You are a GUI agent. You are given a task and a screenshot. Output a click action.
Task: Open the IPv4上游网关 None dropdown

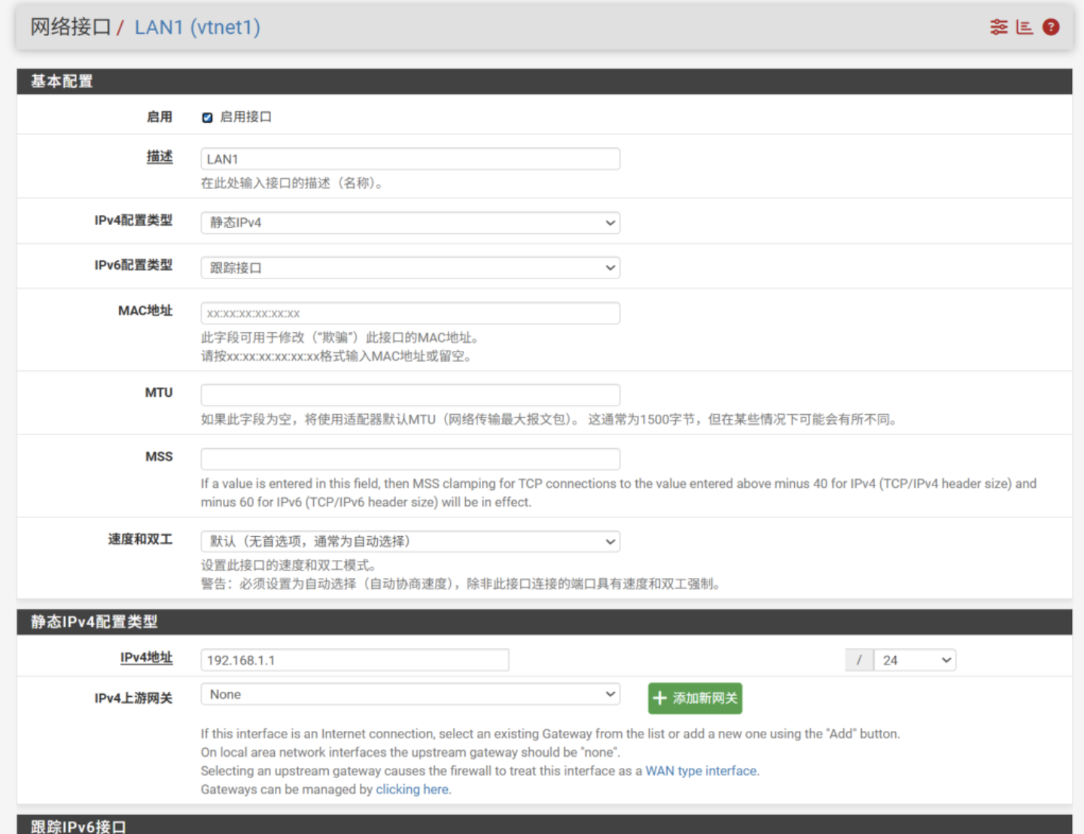(410, 694)
